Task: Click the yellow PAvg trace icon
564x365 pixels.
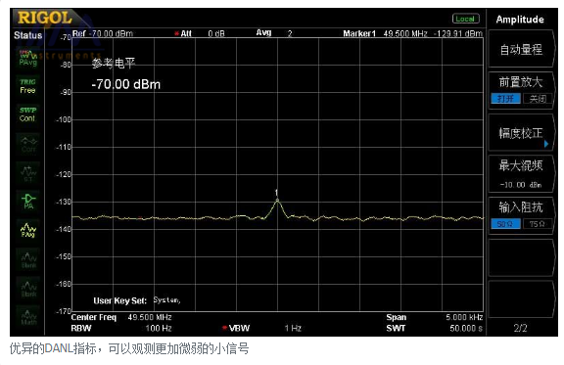Action: click(28, 230)
